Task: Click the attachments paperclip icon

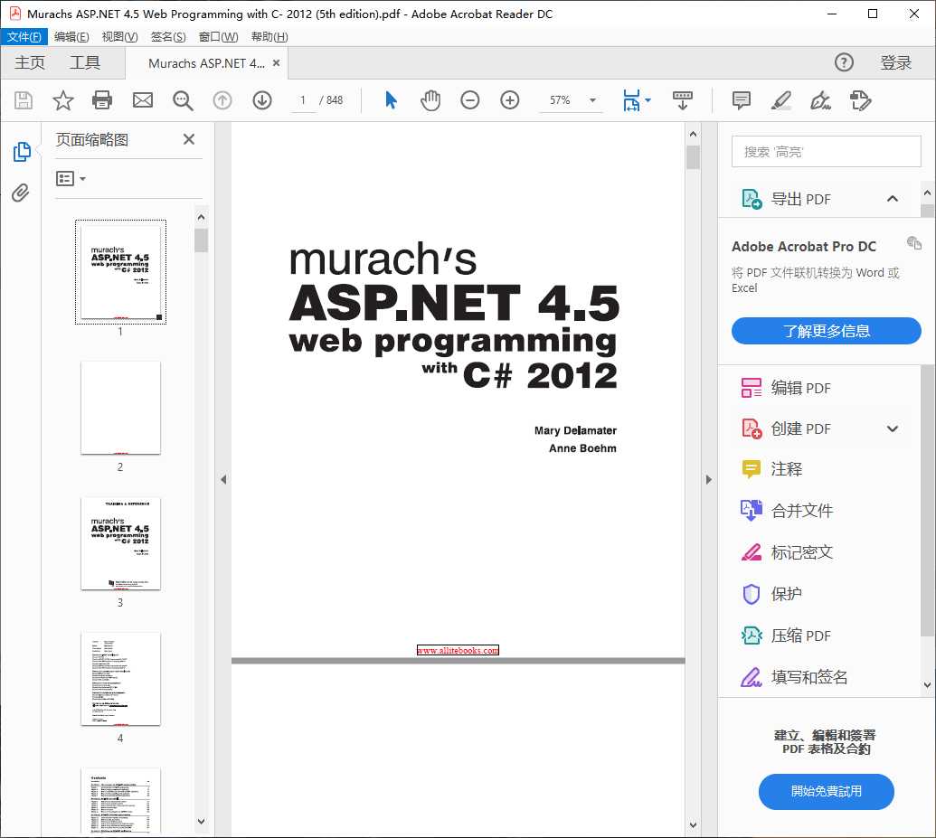Action: tap(20, 193)
